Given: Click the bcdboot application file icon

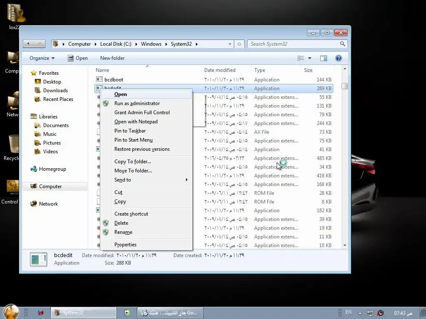Looking at the screenshot, I should click(x=99, y=79).
